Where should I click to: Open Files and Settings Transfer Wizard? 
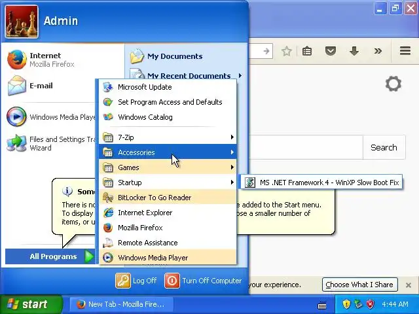51,143
